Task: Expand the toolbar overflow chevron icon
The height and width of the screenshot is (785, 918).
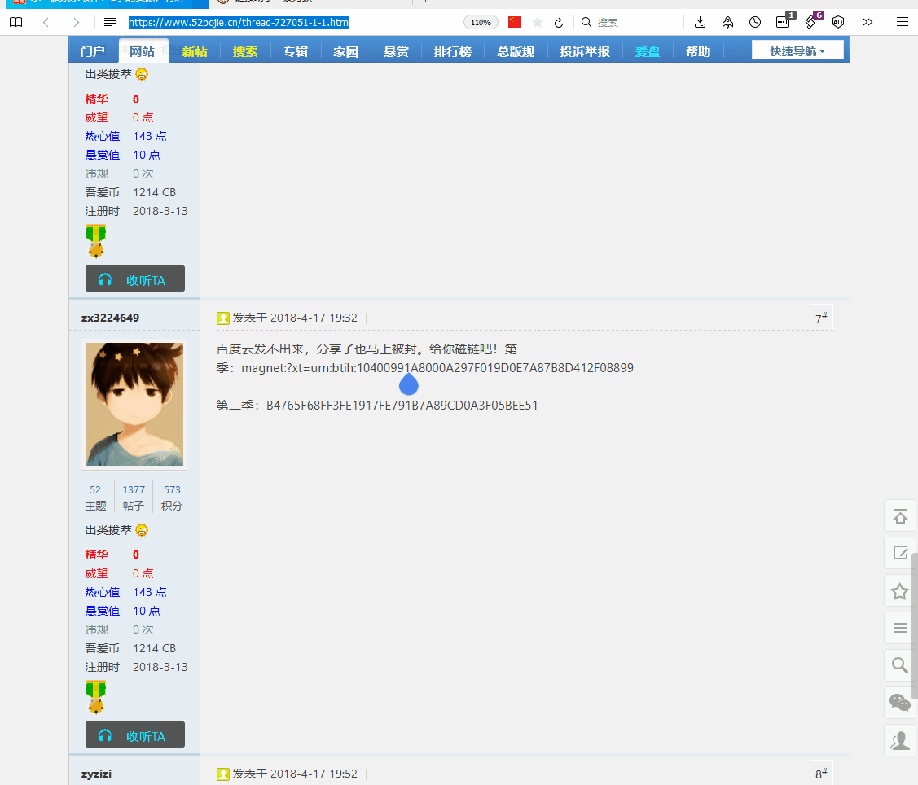Action: pos(867,22)
